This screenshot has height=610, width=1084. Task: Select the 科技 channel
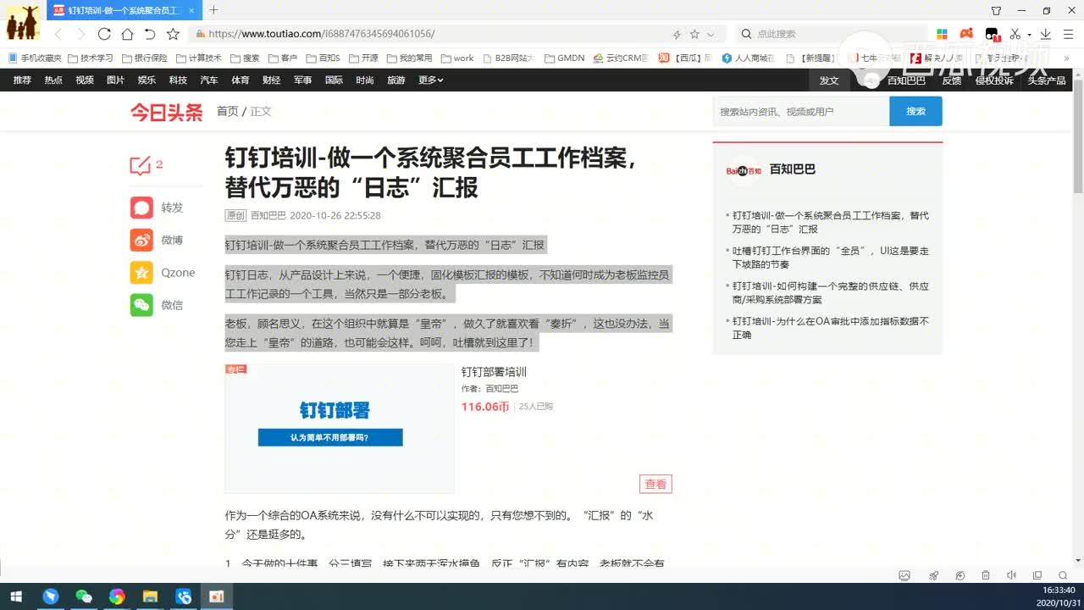point(178,80)
